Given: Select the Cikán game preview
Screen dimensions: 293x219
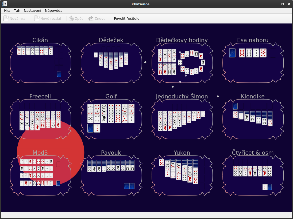Looking at the screenshot, I should (x=40, y=63).
